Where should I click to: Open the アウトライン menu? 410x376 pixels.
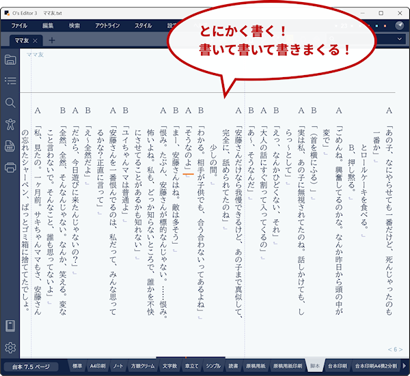(x=107, y=25)
